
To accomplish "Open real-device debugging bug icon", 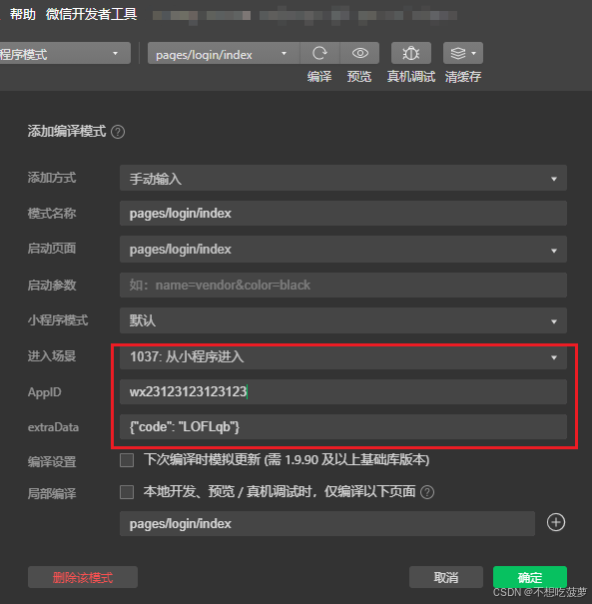I will [x=411, y=53].
